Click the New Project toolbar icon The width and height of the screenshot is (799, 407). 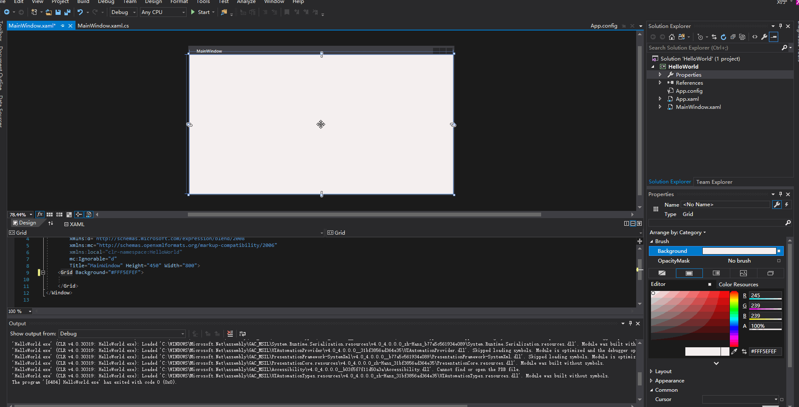34,12
